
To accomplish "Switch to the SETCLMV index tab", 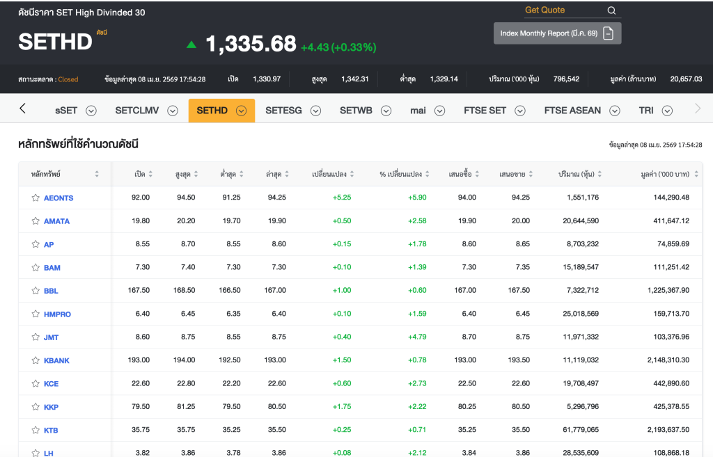I will (x=137, y=111).
